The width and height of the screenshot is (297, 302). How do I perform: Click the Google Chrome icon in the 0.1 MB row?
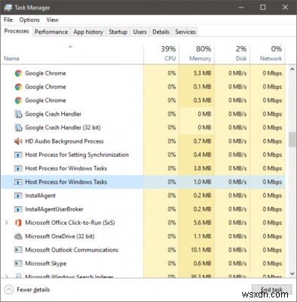[18, 87]
